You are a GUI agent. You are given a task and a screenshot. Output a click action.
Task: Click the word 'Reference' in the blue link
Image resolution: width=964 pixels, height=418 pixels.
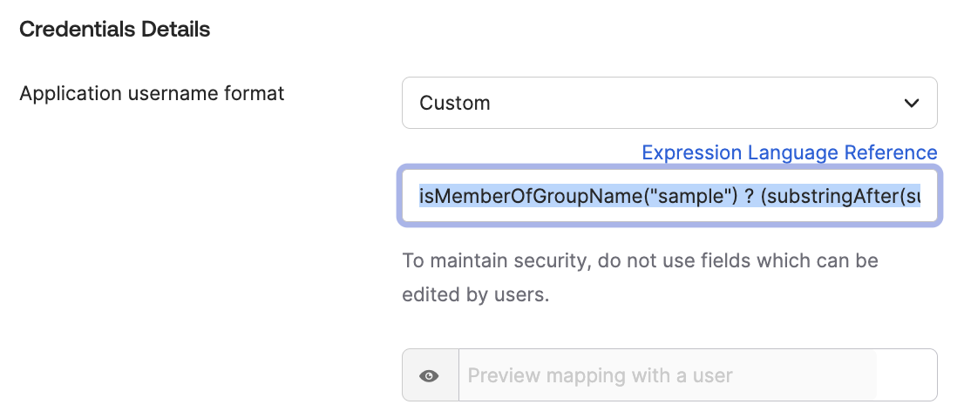click(890, 152)
